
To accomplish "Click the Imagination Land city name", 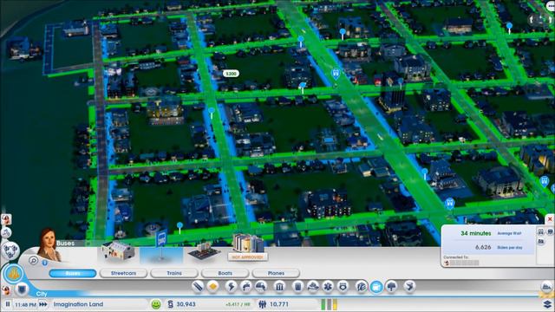I will (x=78, y=304).
